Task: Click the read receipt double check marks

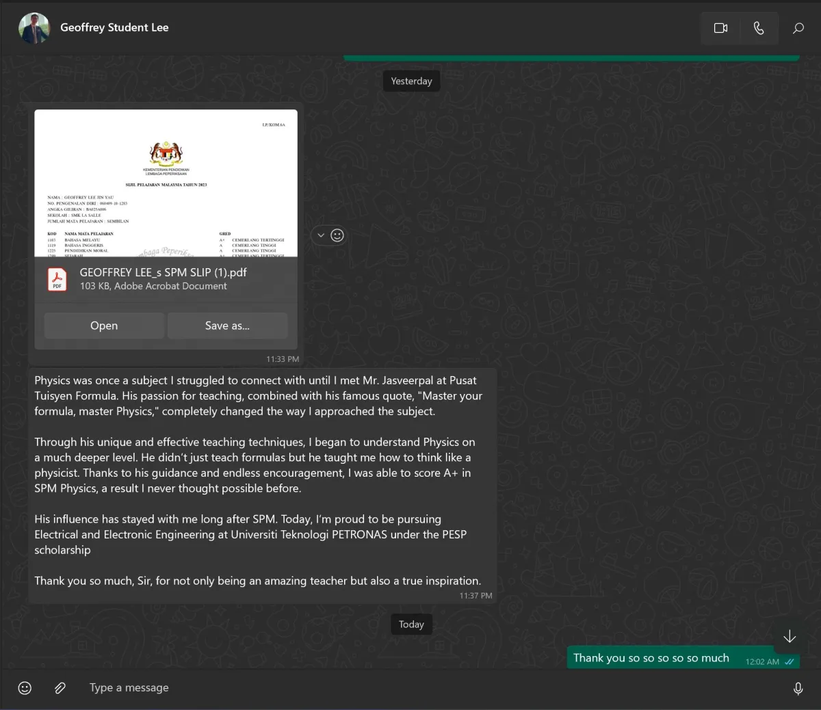Action: pos(790,662)
